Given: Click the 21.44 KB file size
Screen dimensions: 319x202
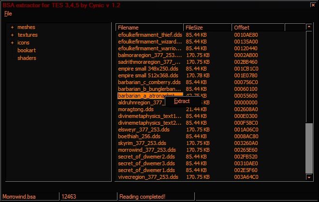Looking at the screenshot, I should tap(196, 109).
